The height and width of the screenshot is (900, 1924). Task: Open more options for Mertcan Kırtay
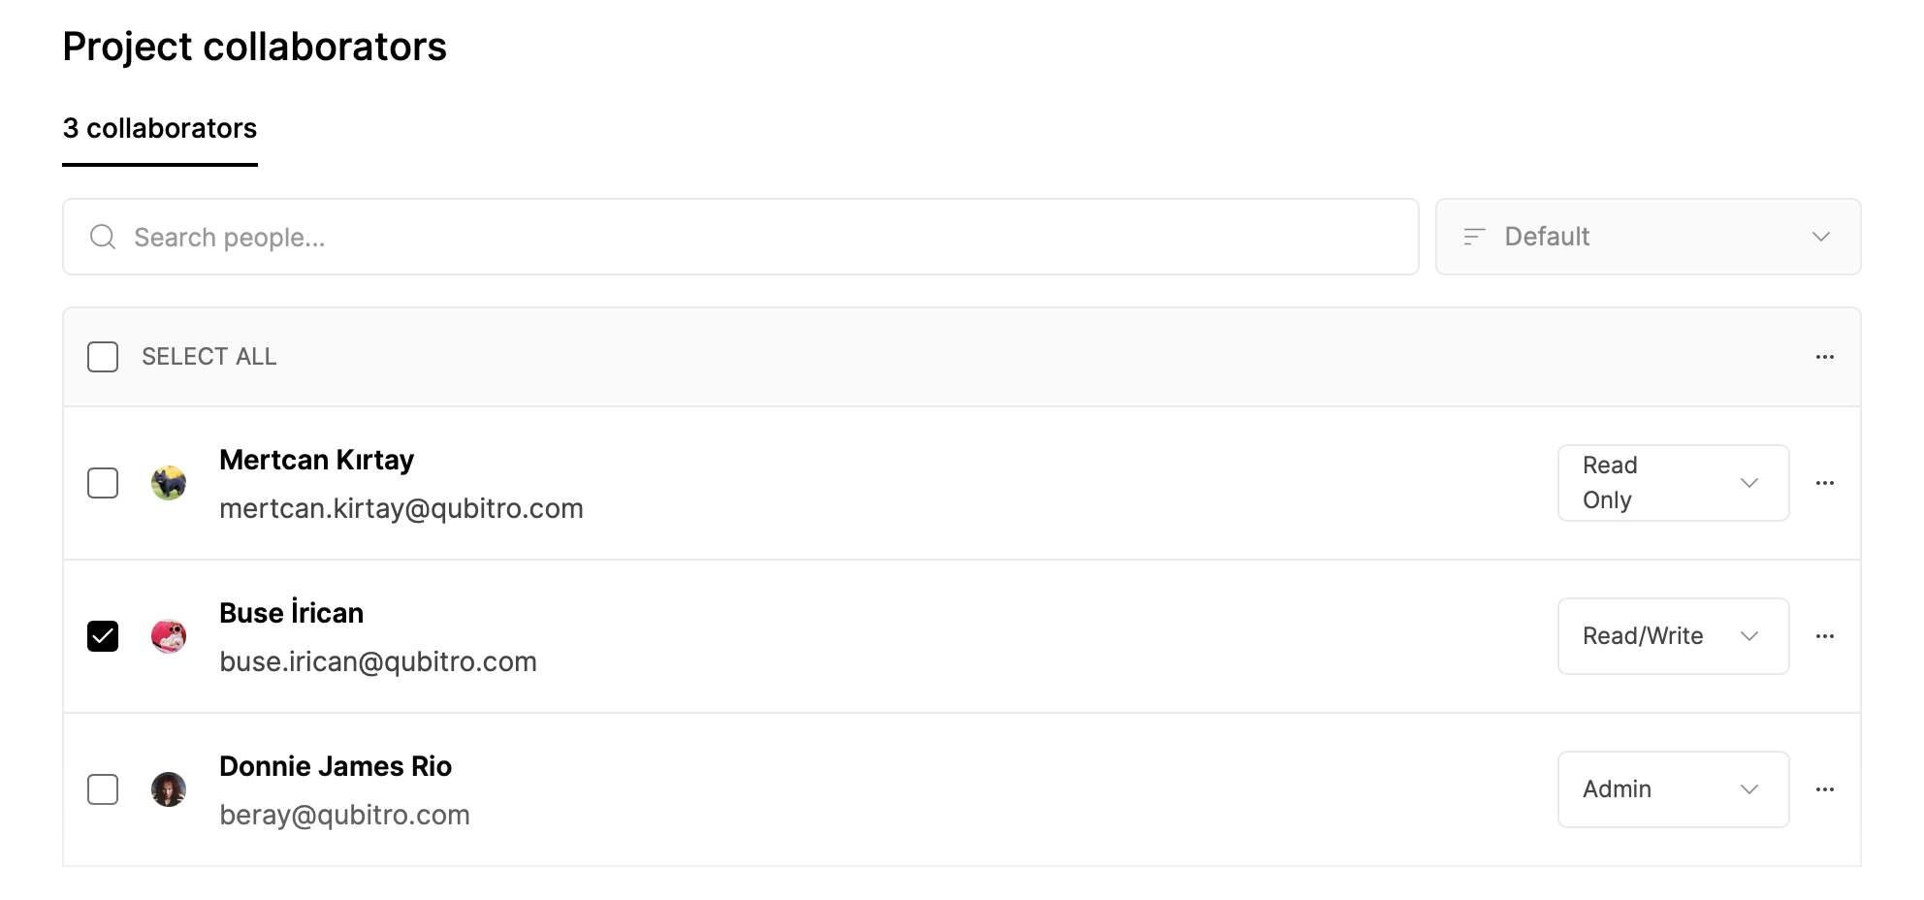(1824, 483)
